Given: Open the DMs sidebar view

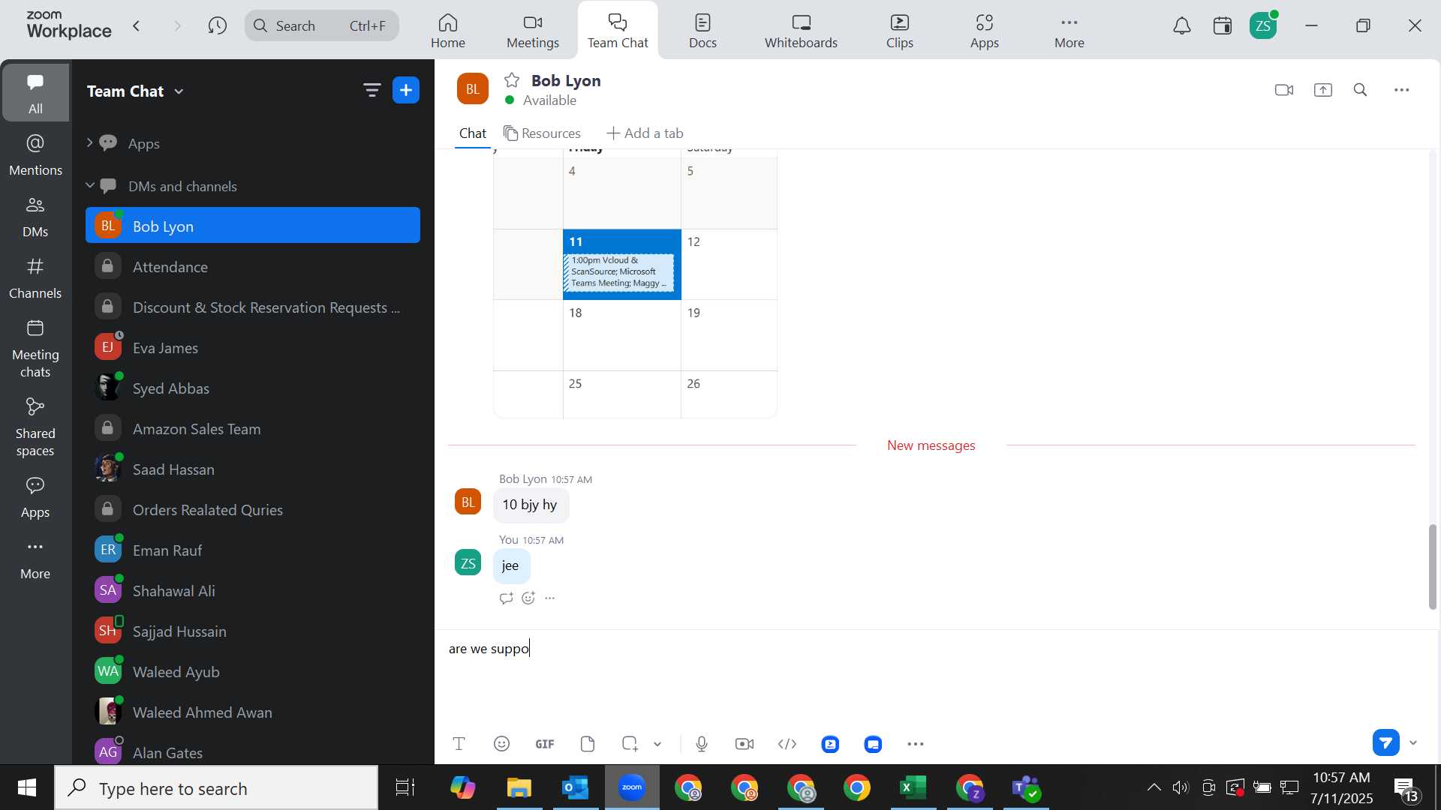Looking at the screenshot, I should point(35,217).
